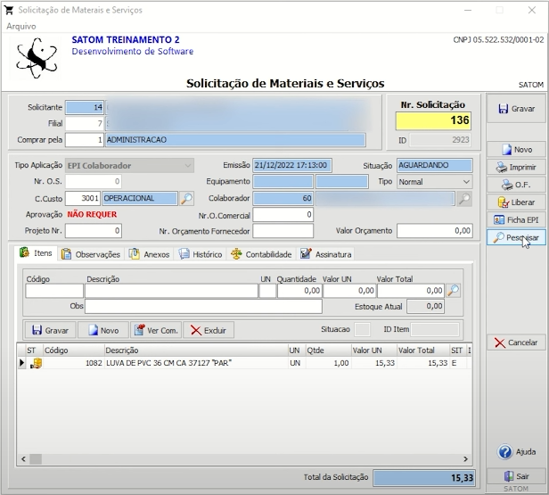Print purchase order with O.F. button
Viewport: 549px width, 495px height.
pos(516,185)
